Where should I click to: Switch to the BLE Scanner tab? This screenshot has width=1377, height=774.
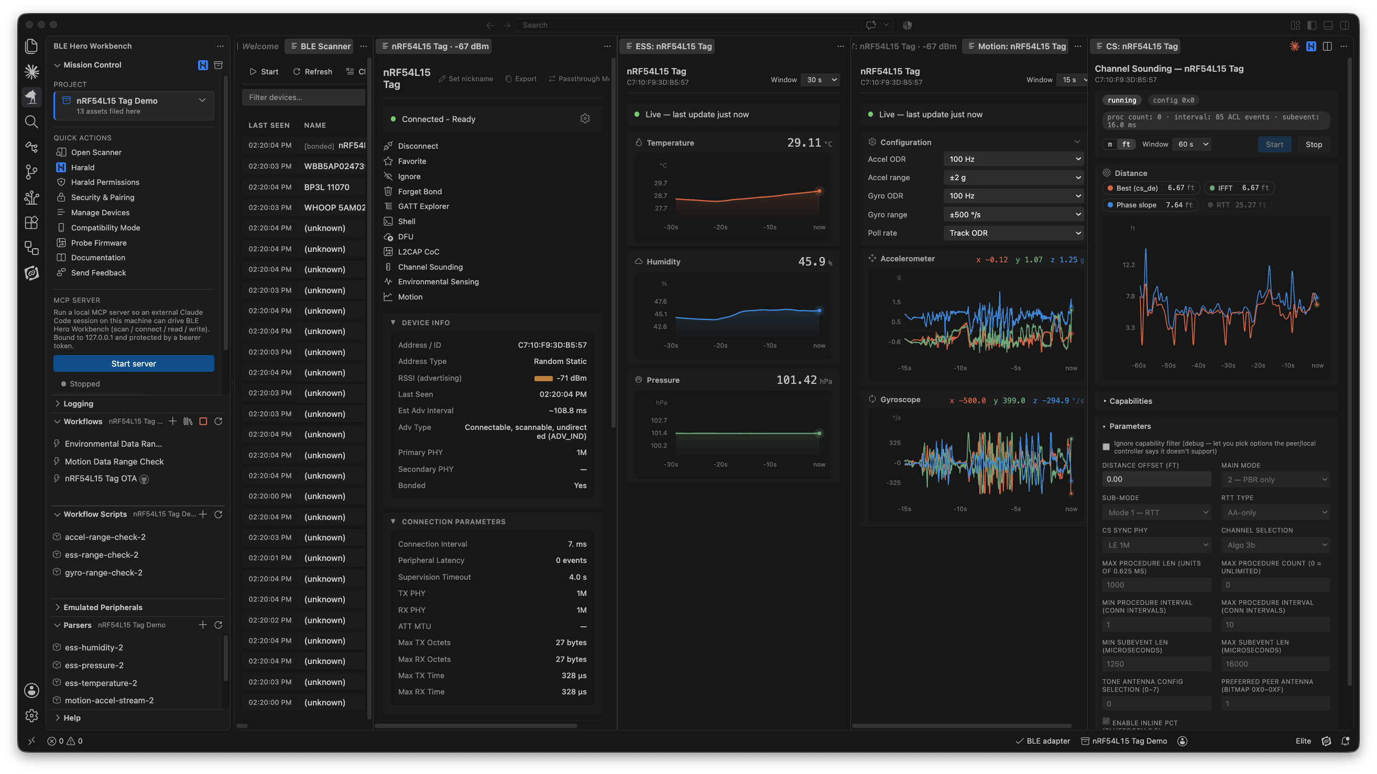click(320, 47)
